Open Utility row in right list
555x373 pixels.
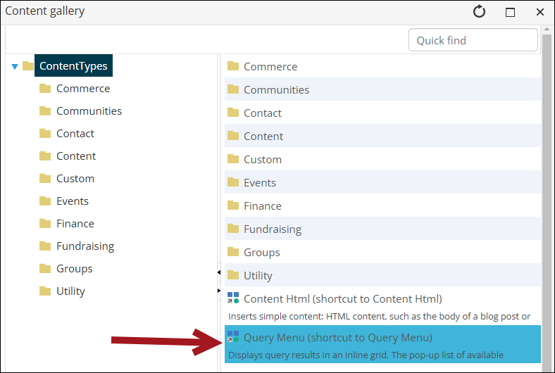coord(382,275)
